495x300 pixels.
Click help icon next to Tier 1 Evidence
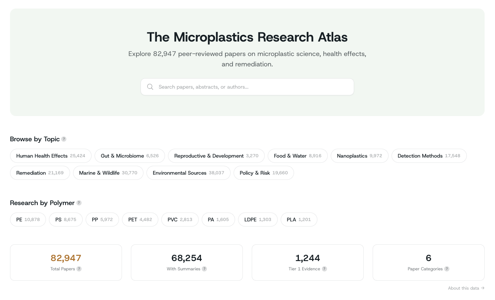[324, 269]
